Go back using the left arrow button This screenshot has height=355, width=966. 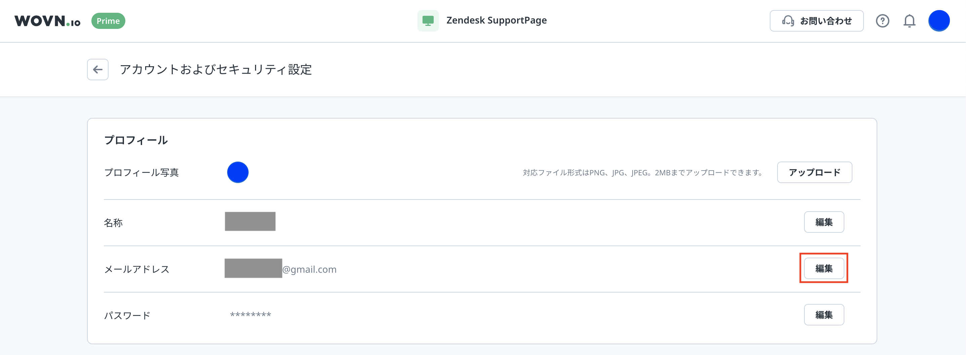[97, 69]
